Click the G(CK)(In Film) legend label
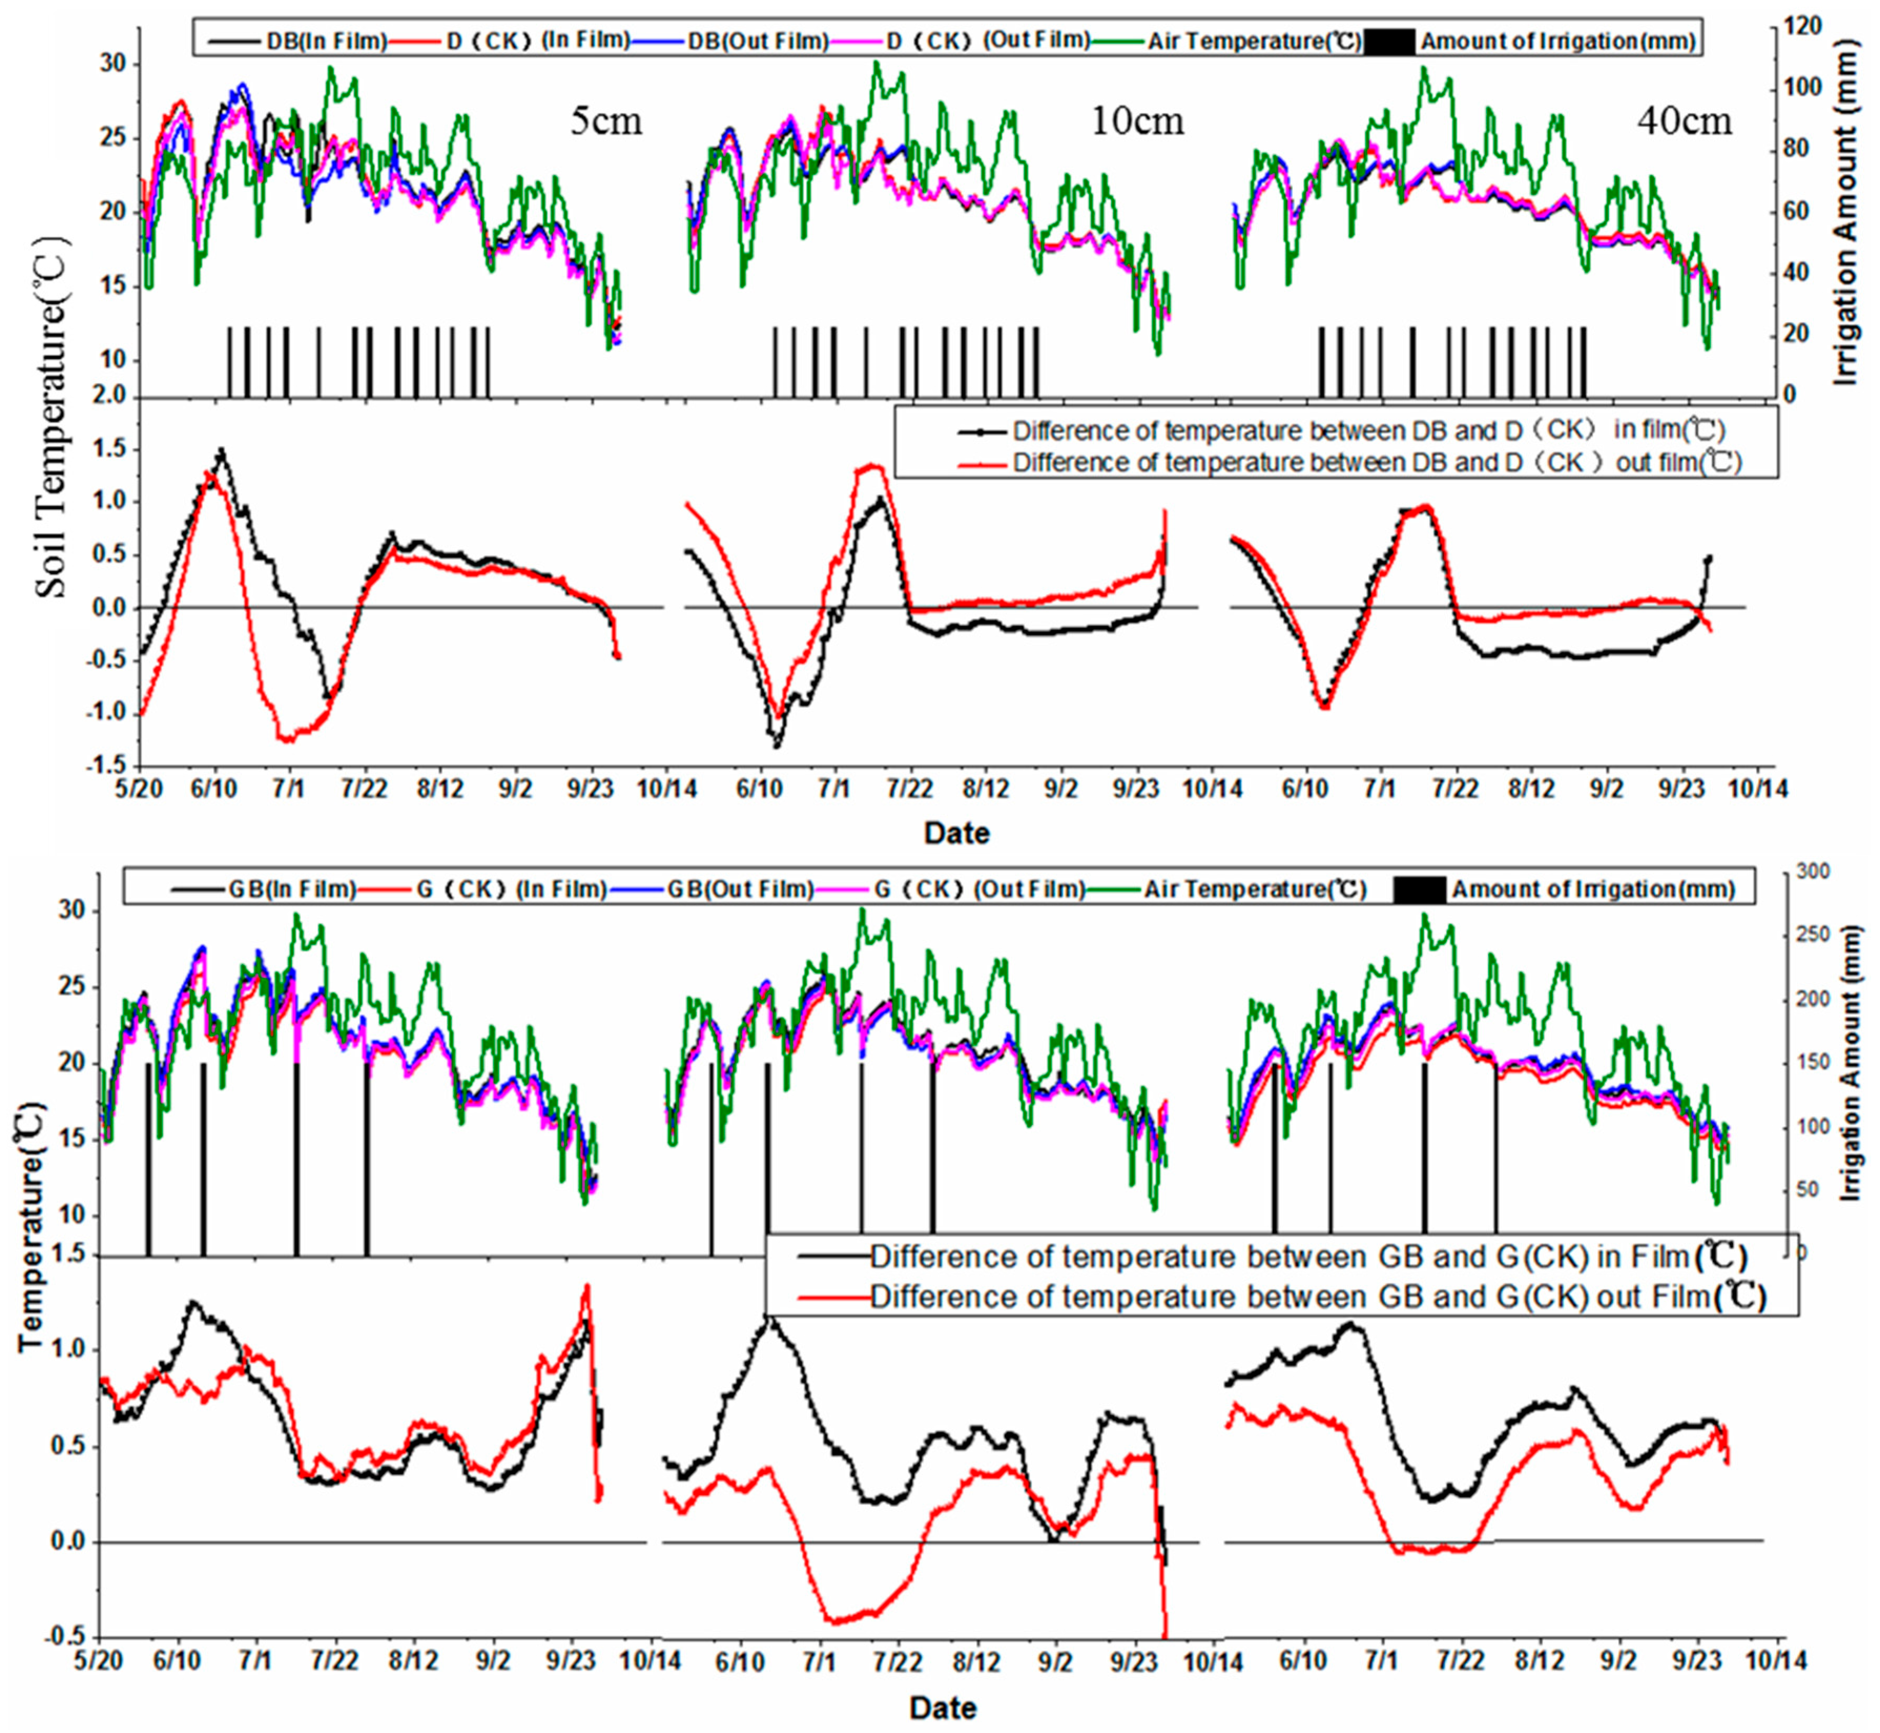Image resolution: width=1880 pixels, height=1733 pixels. [x=511, y=889]
